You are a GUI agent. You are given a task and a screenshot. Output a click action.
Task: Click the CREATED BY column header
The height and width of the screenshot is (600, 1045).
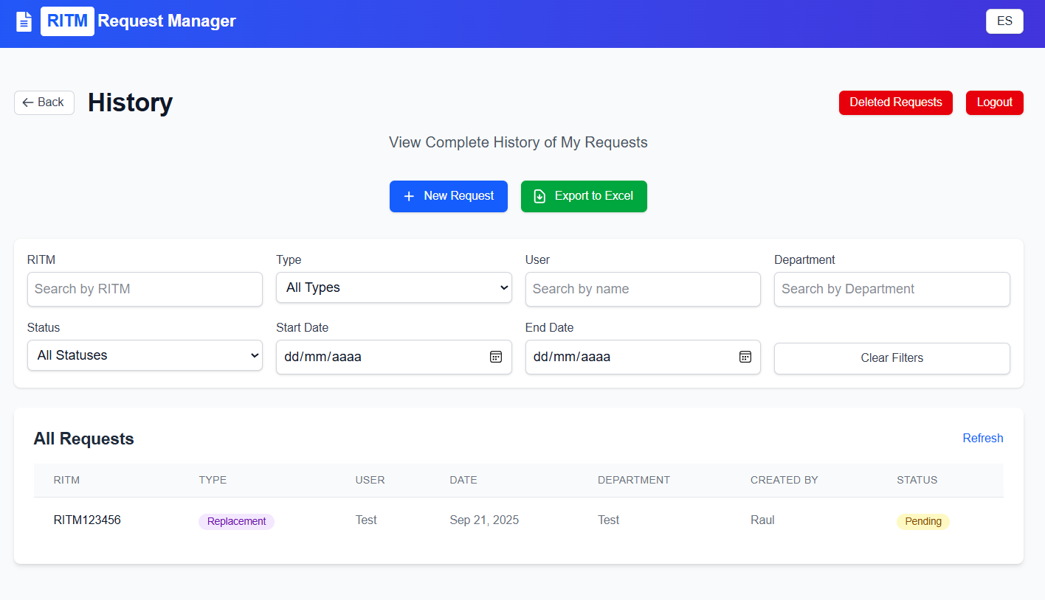(784, 480)
